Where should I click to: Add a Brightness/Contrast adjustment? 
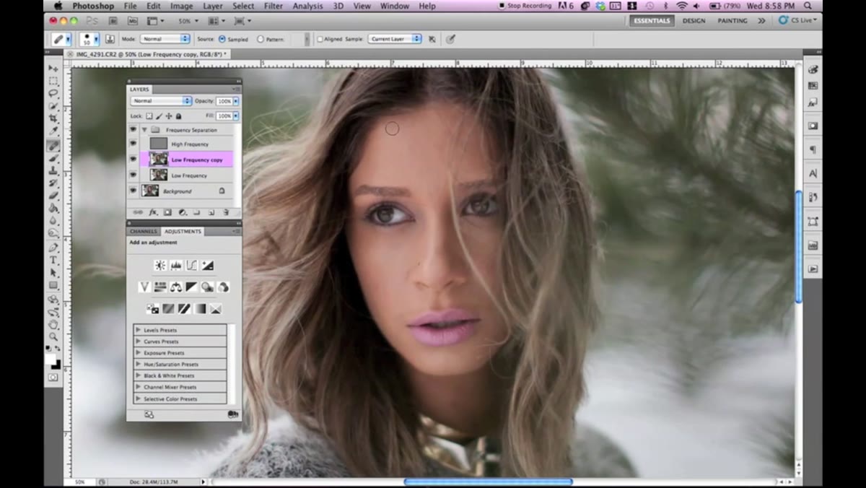[x=159, y=266]
